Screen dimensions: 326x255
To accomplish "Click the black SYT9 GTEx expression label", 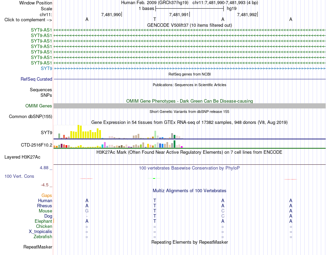I will tap(47, 132).
